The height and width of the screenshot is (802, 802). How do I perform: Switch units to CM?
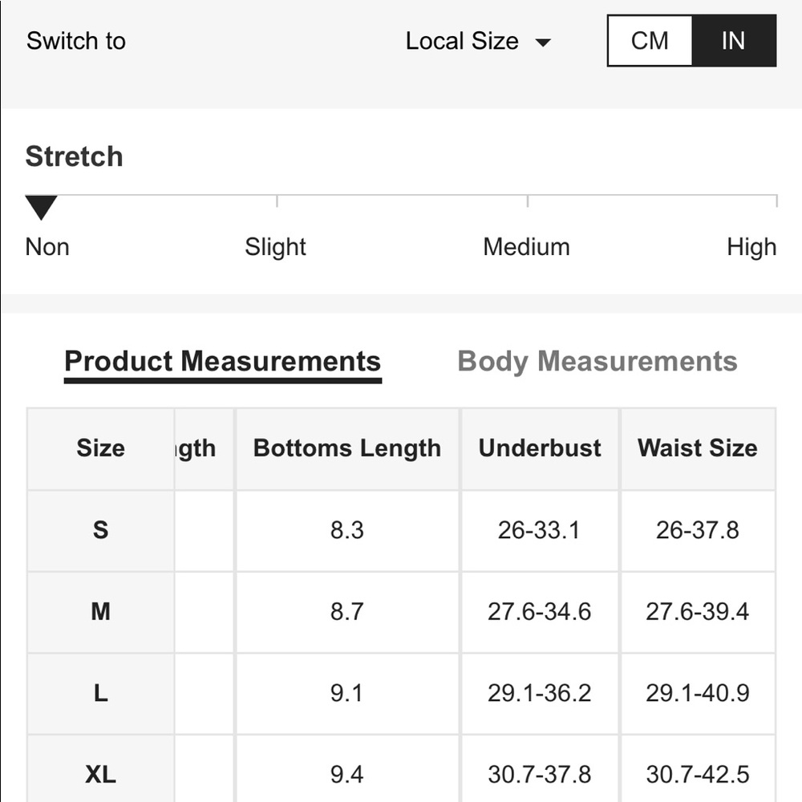(650, 41)
